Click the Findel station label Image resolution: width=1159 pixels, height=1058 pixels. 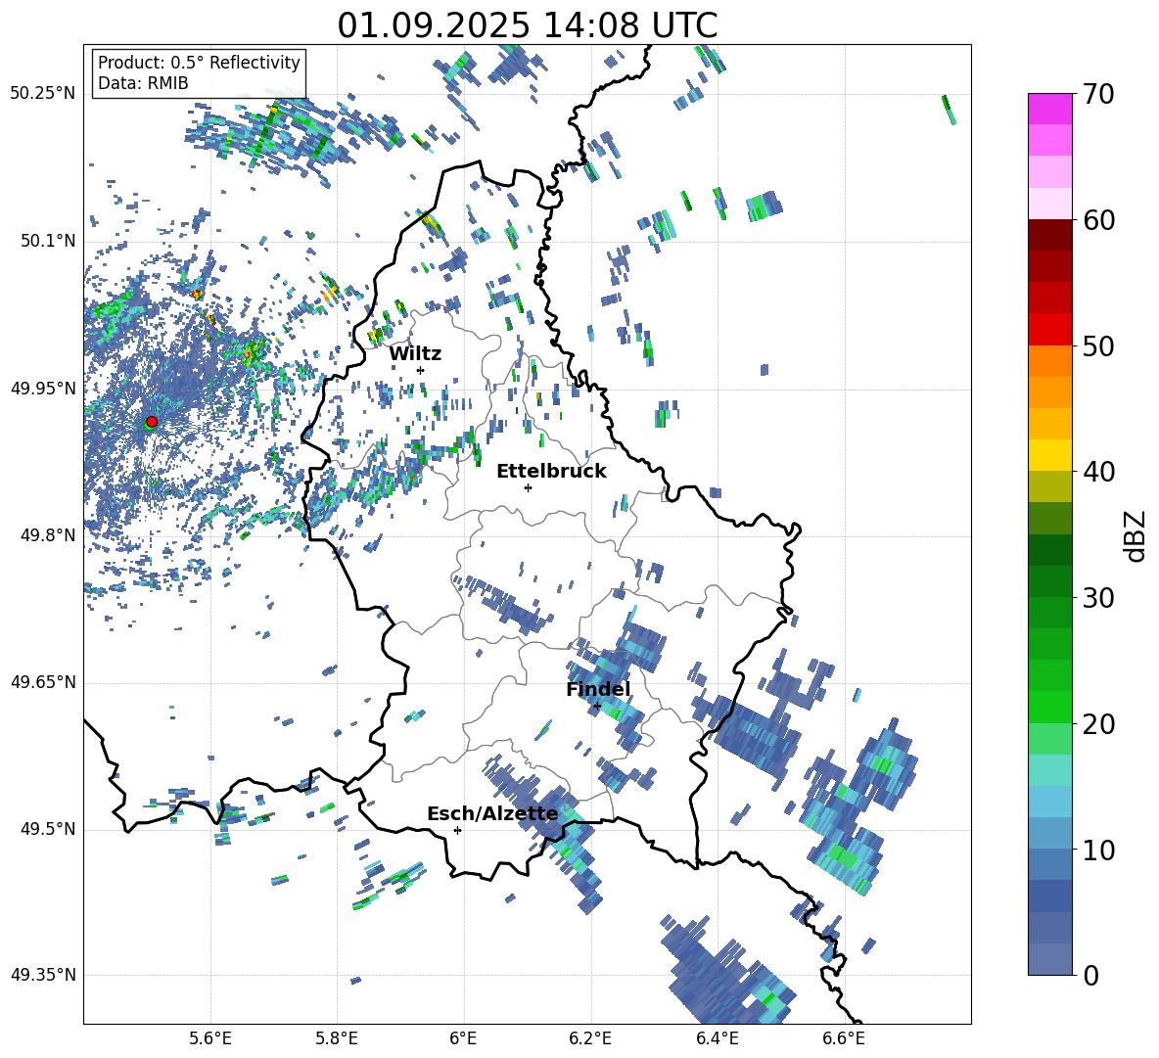(598, 689)
